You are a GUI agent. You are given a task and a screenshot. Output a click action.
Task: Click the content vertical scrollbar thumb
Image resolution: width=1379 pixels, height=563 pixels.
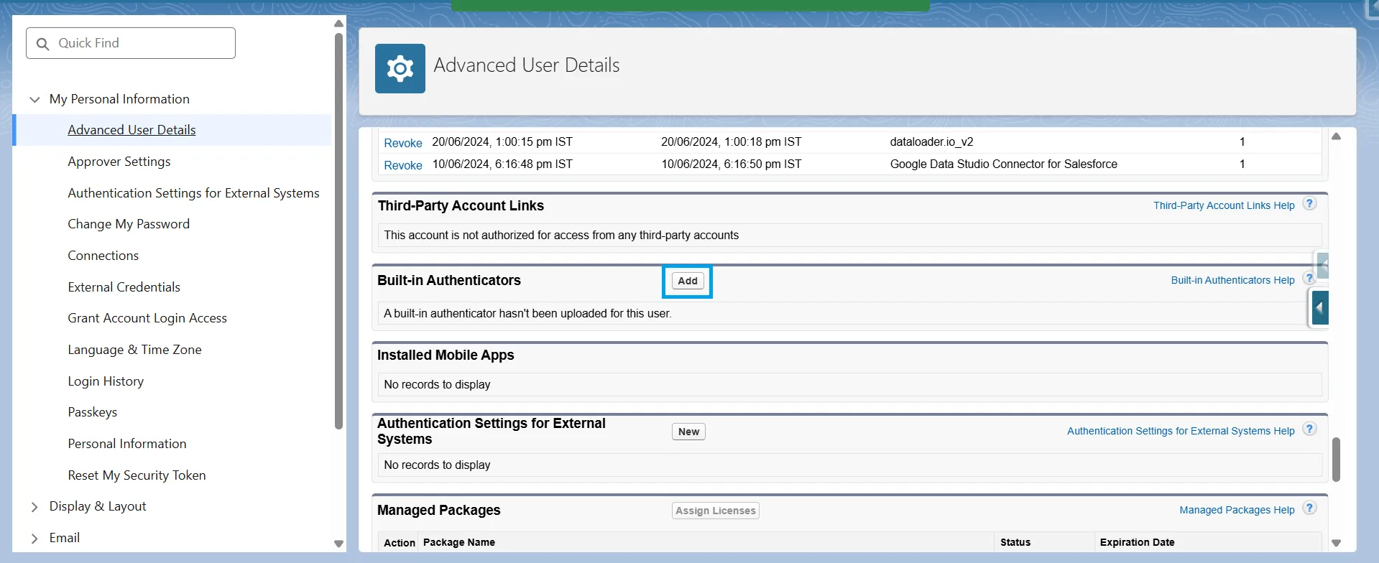tap(1336, 460)
